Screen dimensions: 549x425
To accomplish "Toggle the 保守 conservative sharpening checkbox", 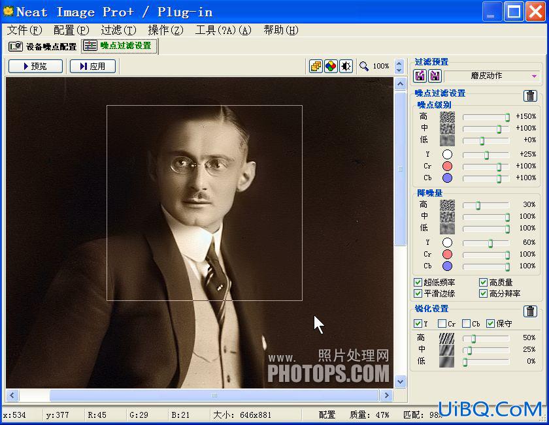I will pos(491,324).
